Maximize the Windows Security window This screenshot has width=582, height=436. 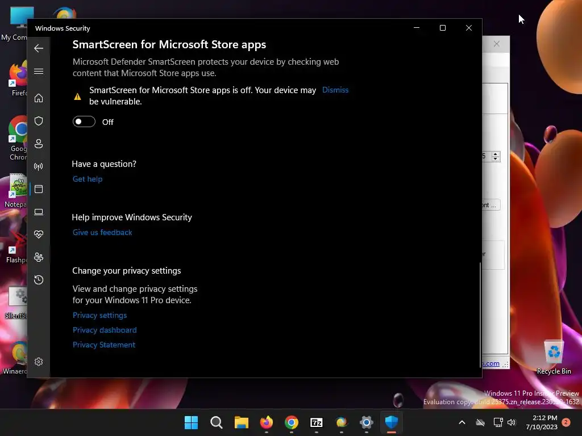pyautogui.click(x=442, y=28)
